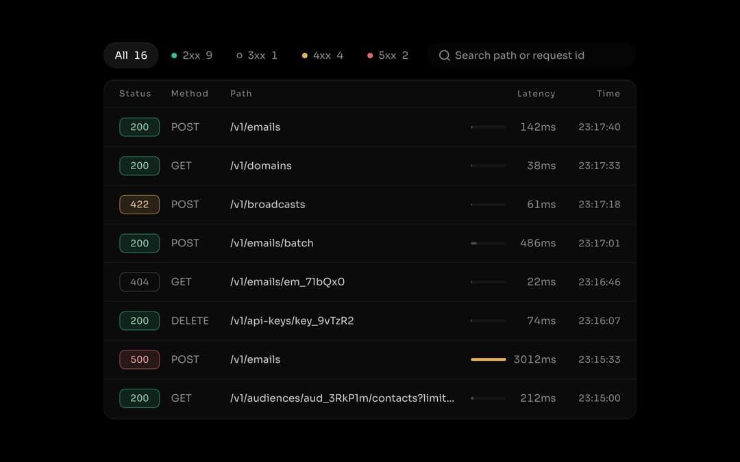Image resolution: width=740 pixels, height=462 pixels.
Task: Open the /v1/broadcasts path
Action: click(268, 205)
